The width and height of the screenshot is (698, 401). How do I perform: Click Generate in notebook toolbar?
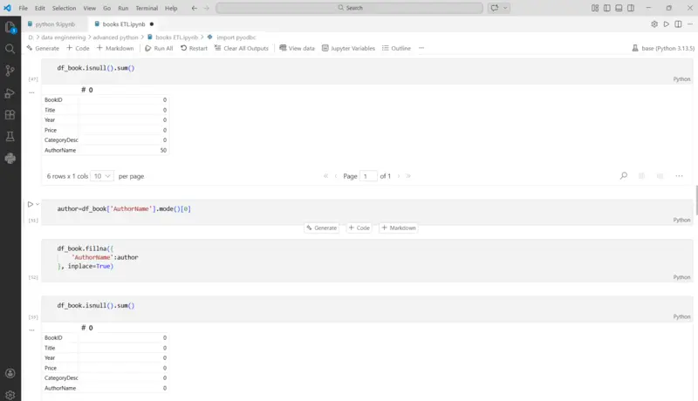[x=43, y=48]
